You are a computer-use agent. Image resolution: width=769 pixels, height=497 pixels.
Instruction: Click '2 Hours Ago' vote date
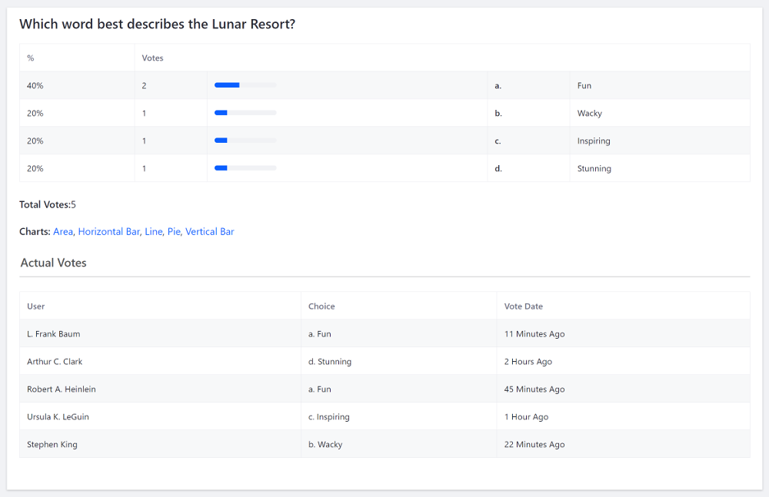pos(528,362)
